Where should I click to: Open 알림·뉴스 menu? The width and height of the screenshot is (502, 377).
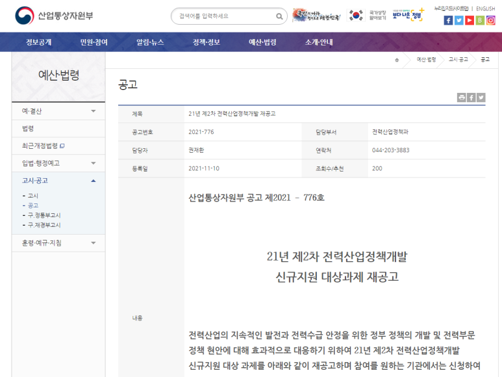[x=150, y=42]
